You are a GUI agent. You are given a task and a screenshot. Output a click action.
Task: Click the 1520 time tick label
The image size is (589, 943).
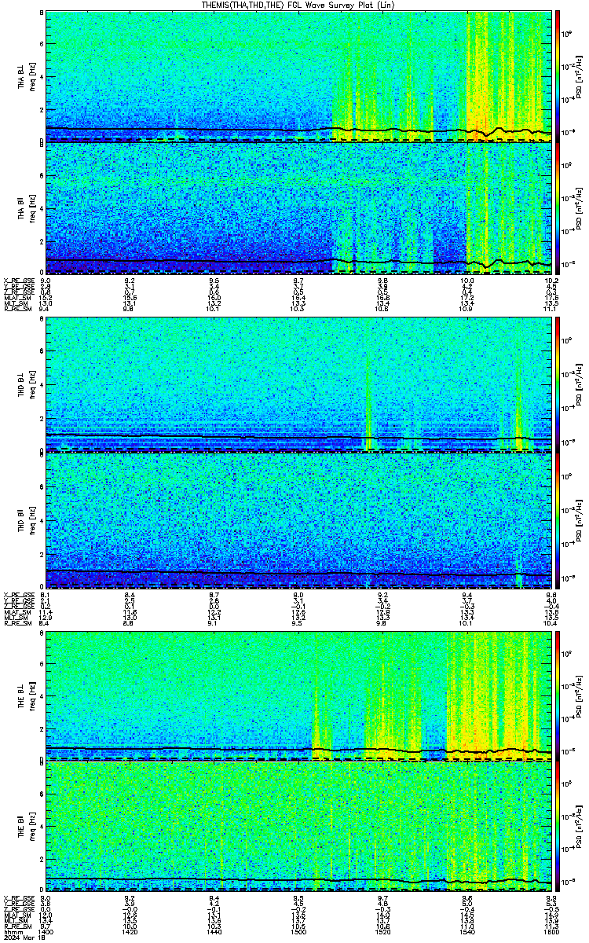point(382,930)
